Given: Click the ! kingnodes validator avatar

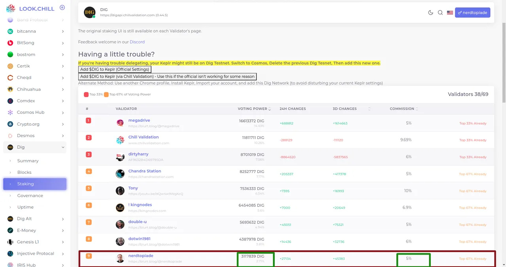Looking at the screenshot, I should 120,208.
